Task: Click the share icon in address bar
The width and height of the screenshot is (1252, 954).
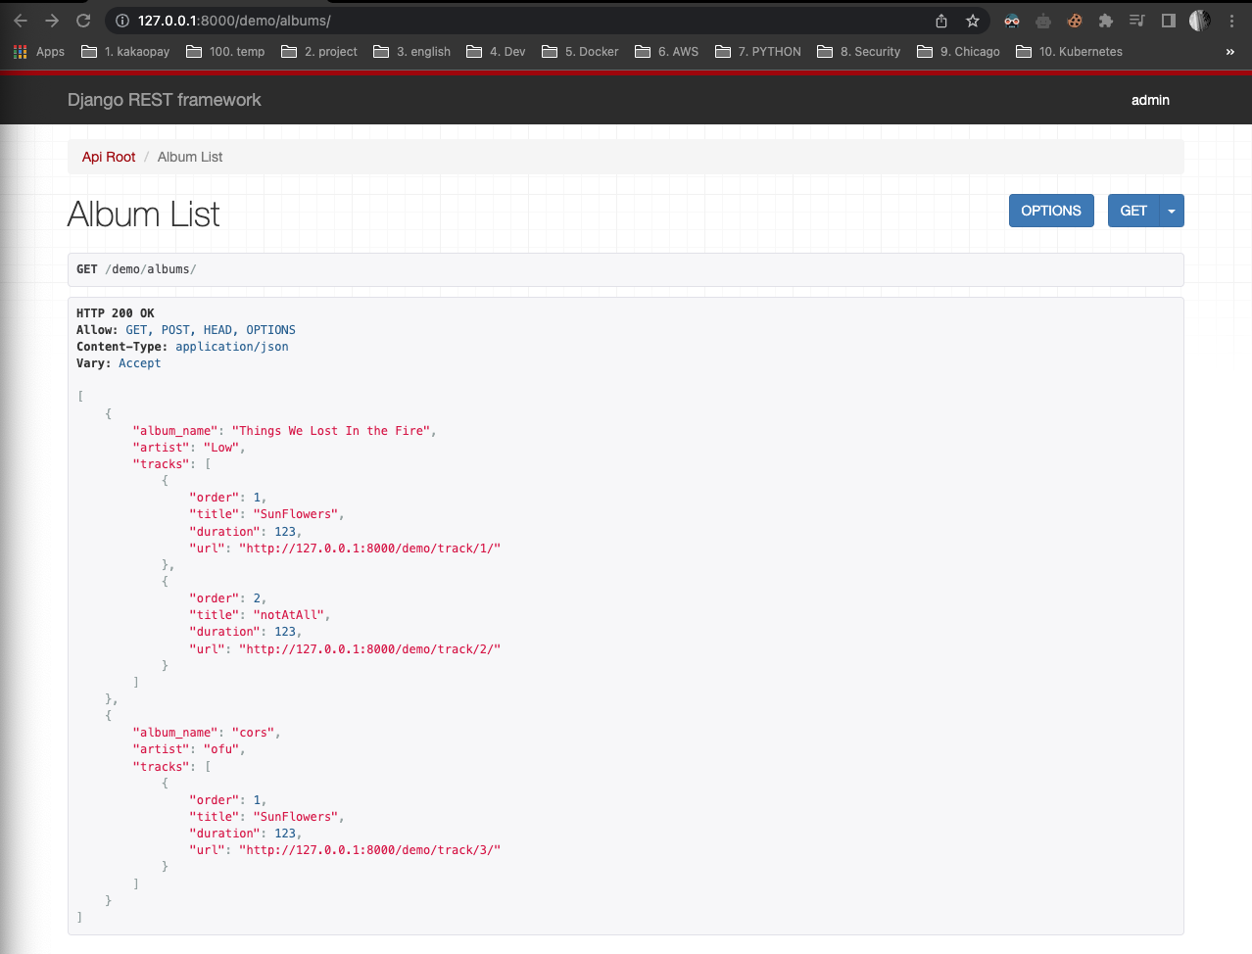Action: (x=941, y=21)
